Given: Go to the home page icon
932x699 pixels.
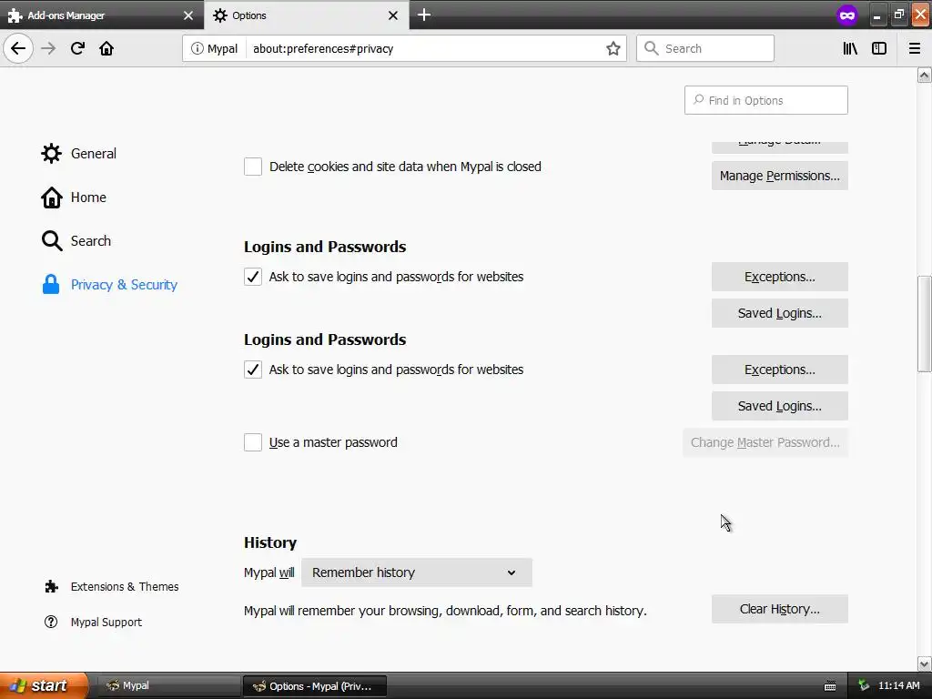Looking at the screenshot, I should coord(106,48).
